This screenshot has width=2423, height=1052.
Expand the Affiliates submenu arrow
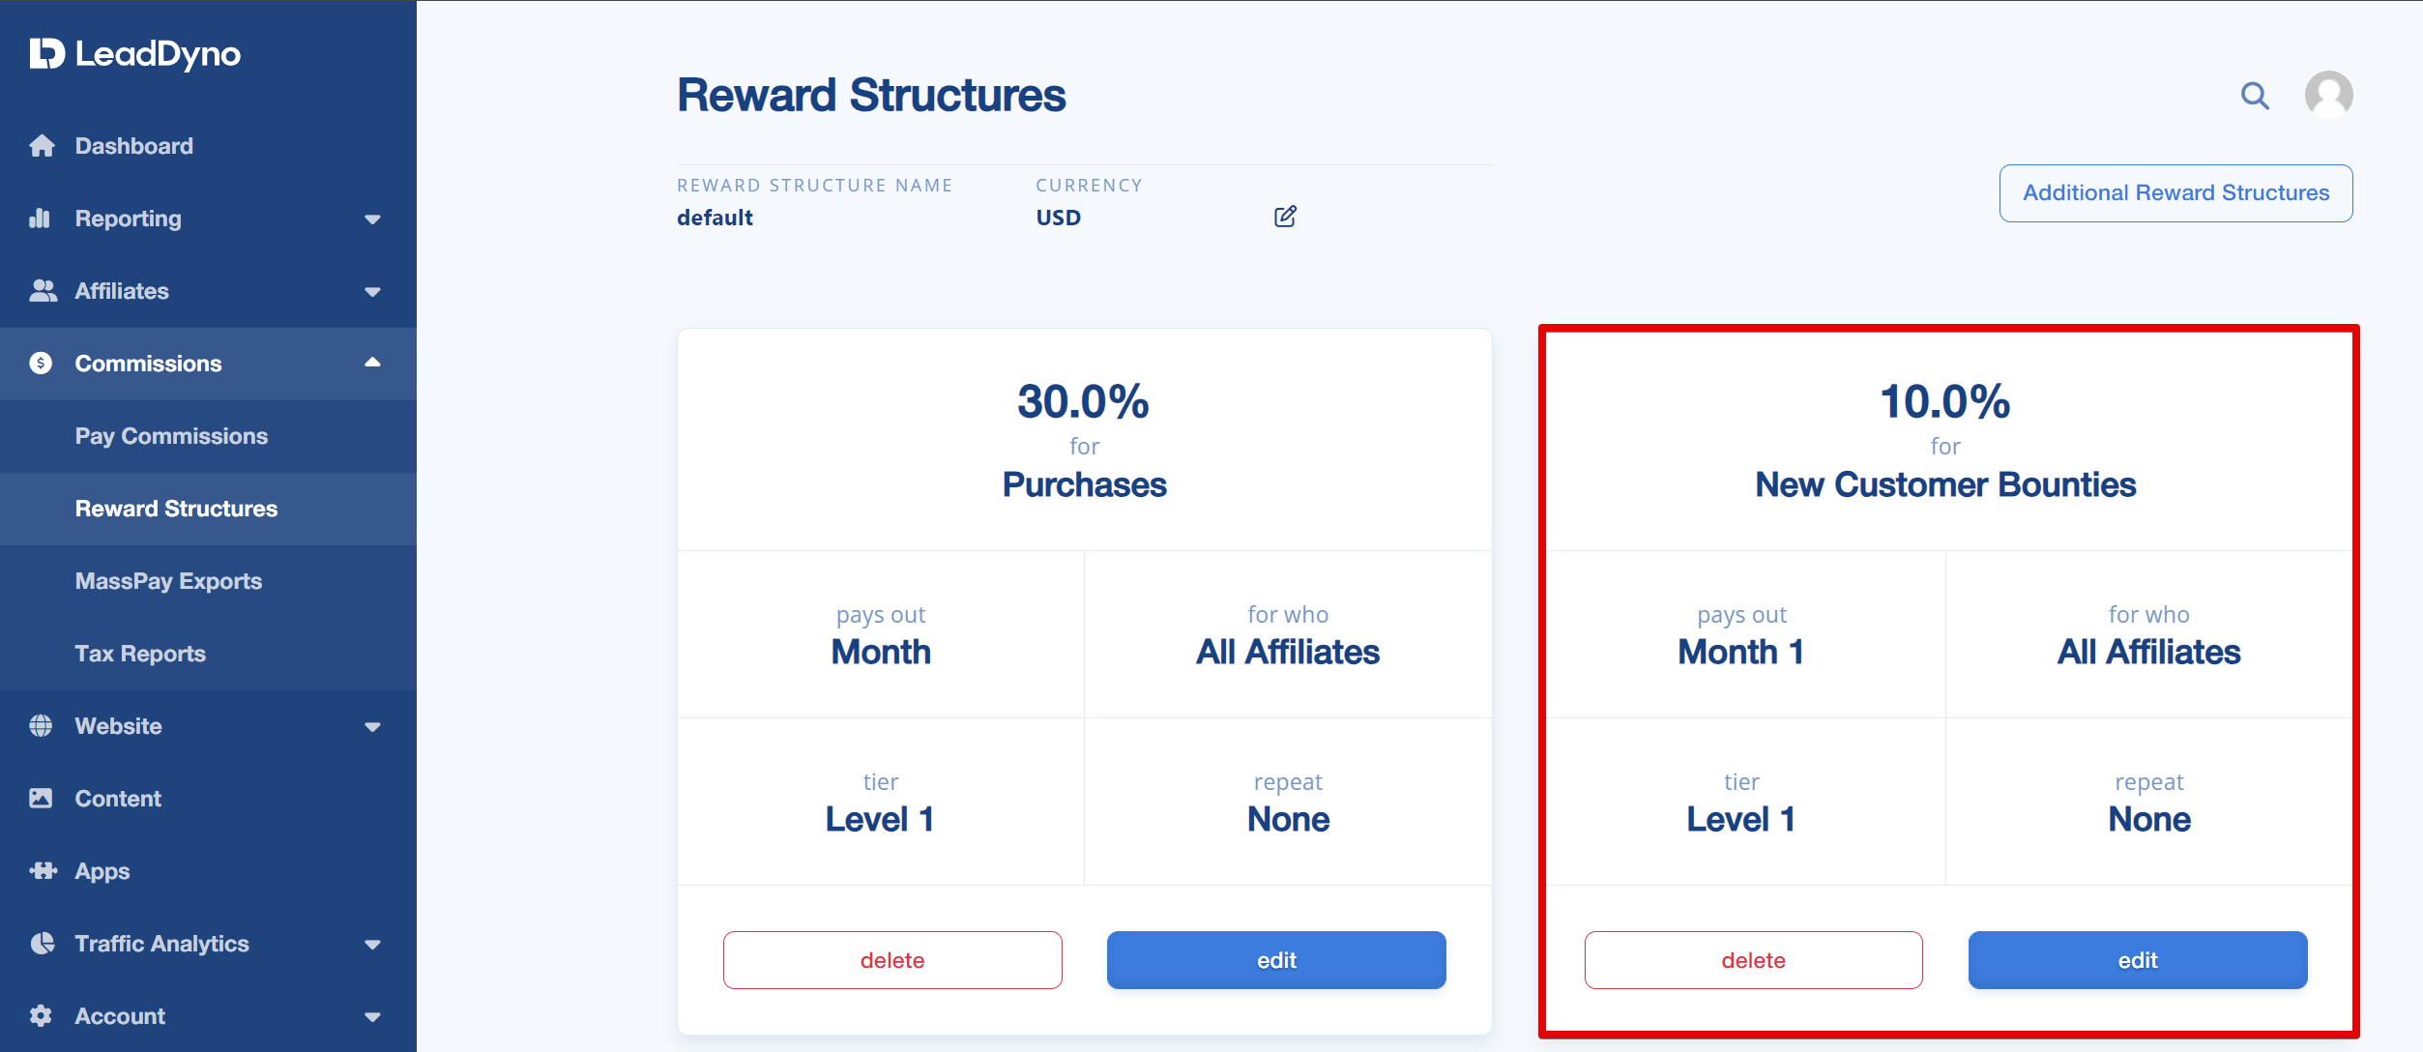tap(372, 292)
